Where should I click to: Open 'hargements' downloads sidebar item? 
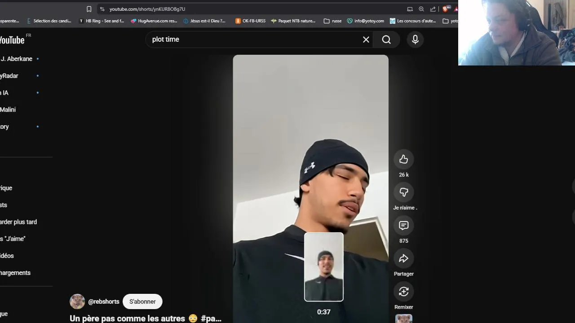15,273
